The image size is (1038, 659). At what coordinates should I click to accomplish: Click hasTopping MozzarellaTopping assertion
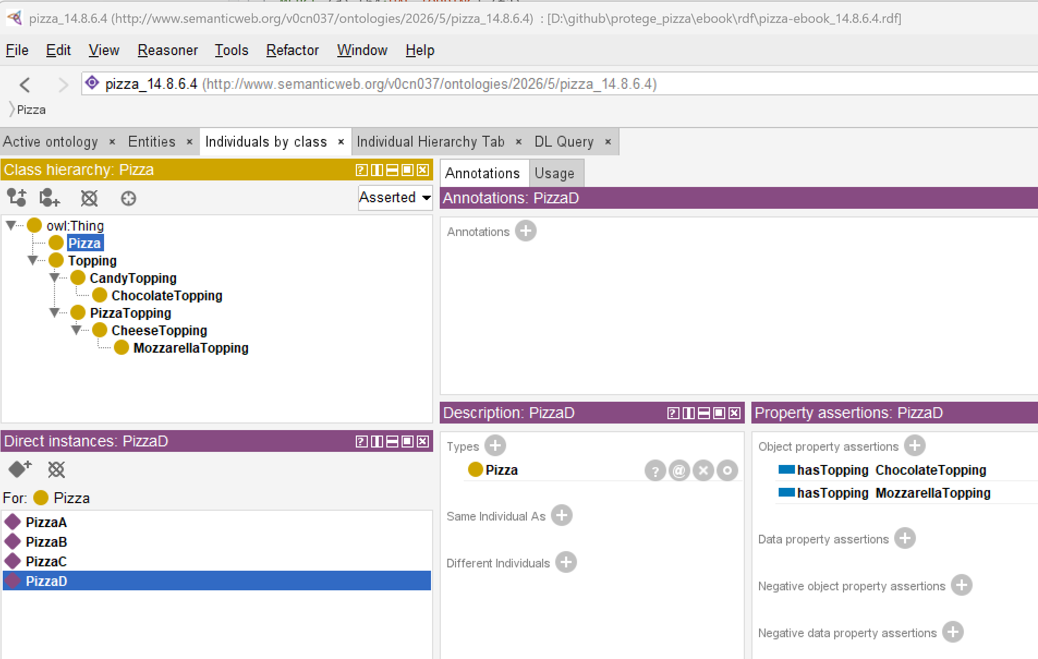click(x=894, y=493)
